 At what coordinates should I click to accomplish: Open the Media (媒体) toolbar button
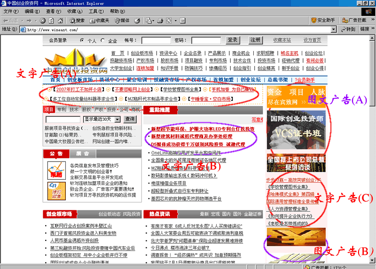[x=122, y=21]
